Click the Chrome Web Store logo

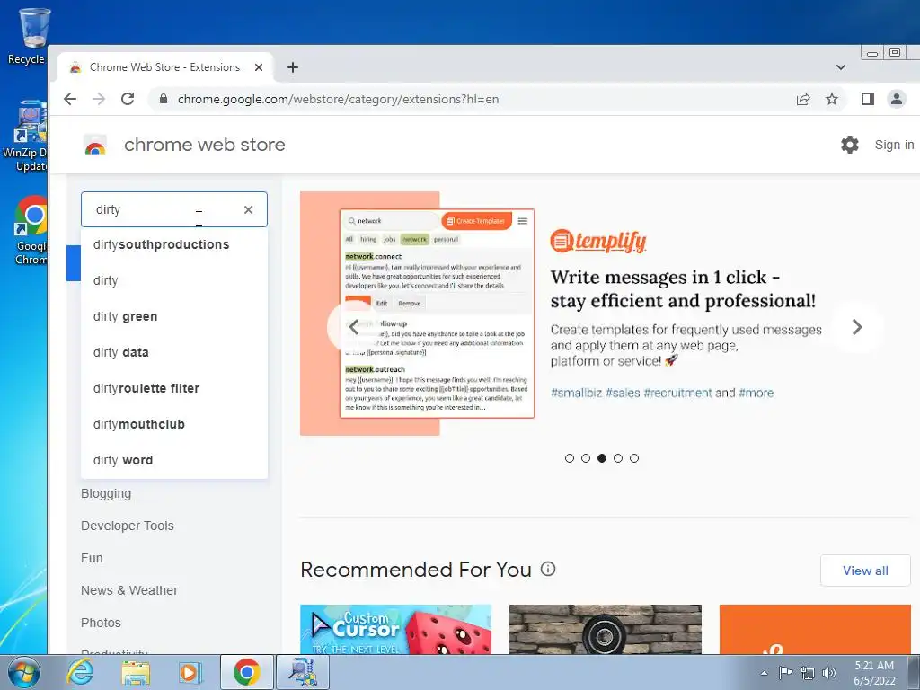pos(95,145)
